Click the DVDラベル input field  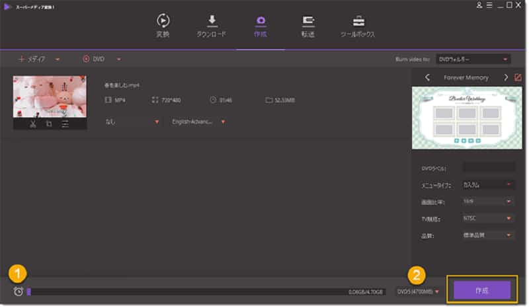point(488,167)
